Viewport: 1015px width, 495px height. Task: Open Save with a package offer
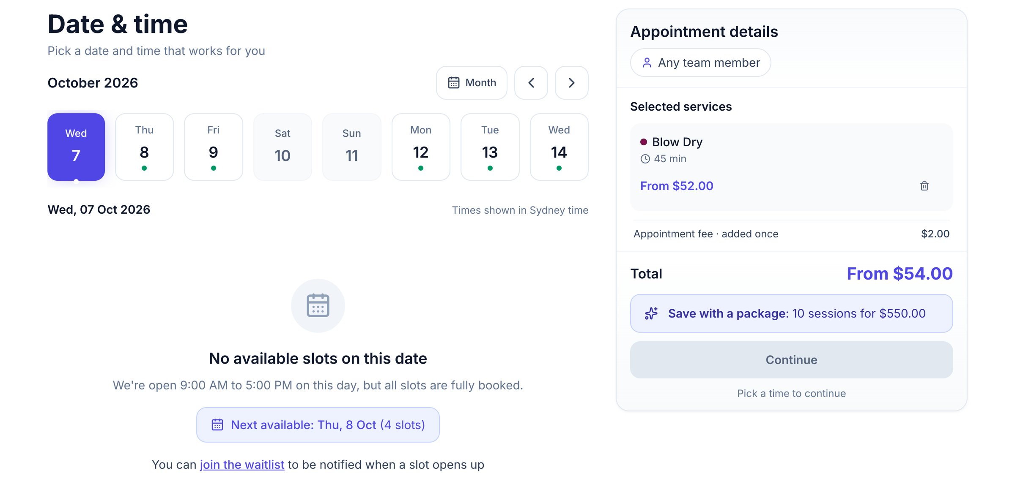click(791, 313)
